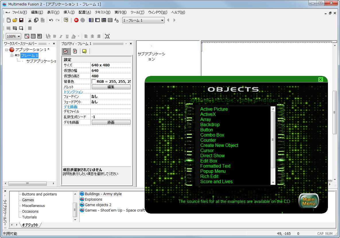Toggle the grid setup icon with red mark

click(27, 36)
